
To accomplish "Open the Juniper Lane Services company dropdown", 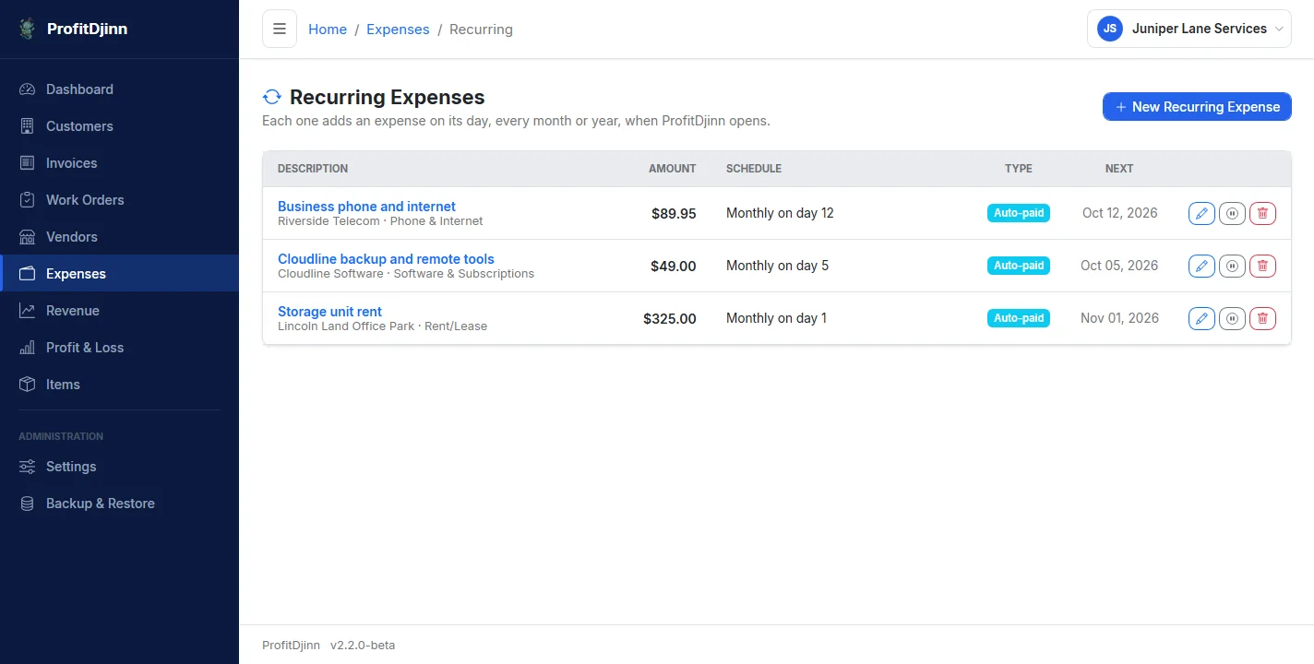I will [x=1189, y=29].
